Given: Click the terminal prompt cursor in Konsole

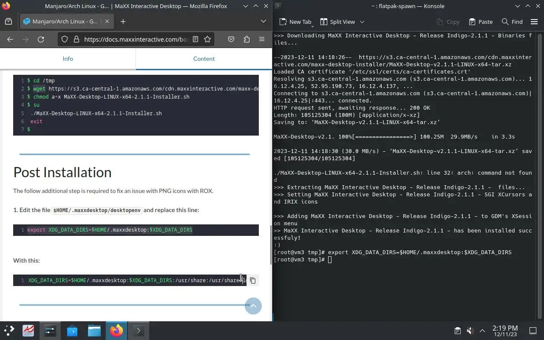Looking at the screenshot, I should point(330,259).
